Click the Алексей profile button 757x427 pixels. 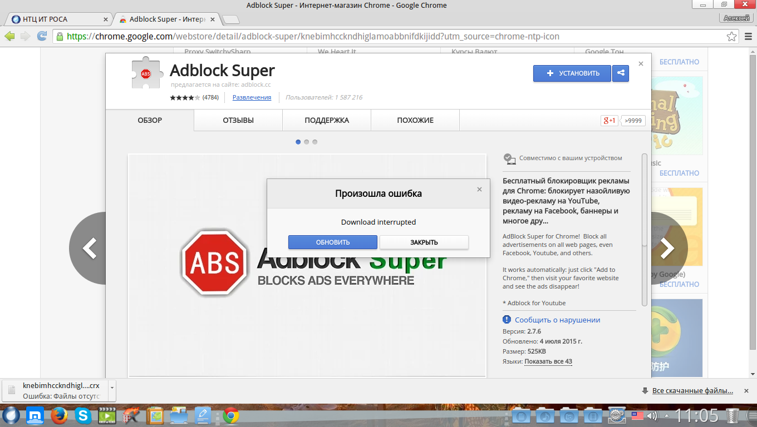(x=738, y=18)
